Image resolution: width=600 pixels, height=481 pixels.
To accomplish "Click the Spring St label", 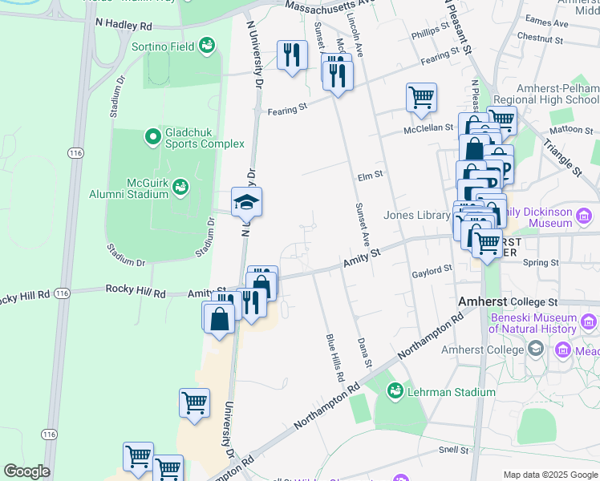I will click(x=541, y=262).
